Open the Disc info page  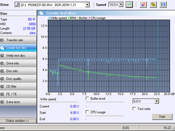click(18, 71)
